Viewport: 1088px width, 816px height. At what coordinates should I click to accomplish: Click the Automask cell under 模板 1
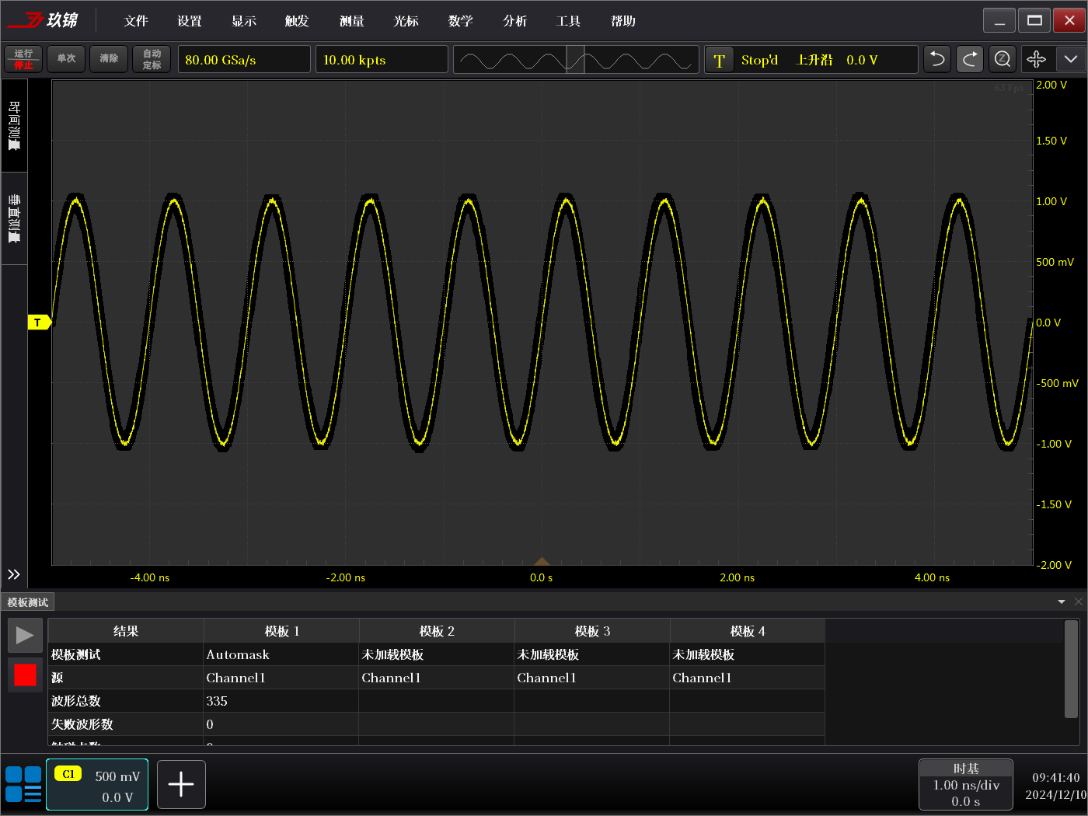pos(281,654)
